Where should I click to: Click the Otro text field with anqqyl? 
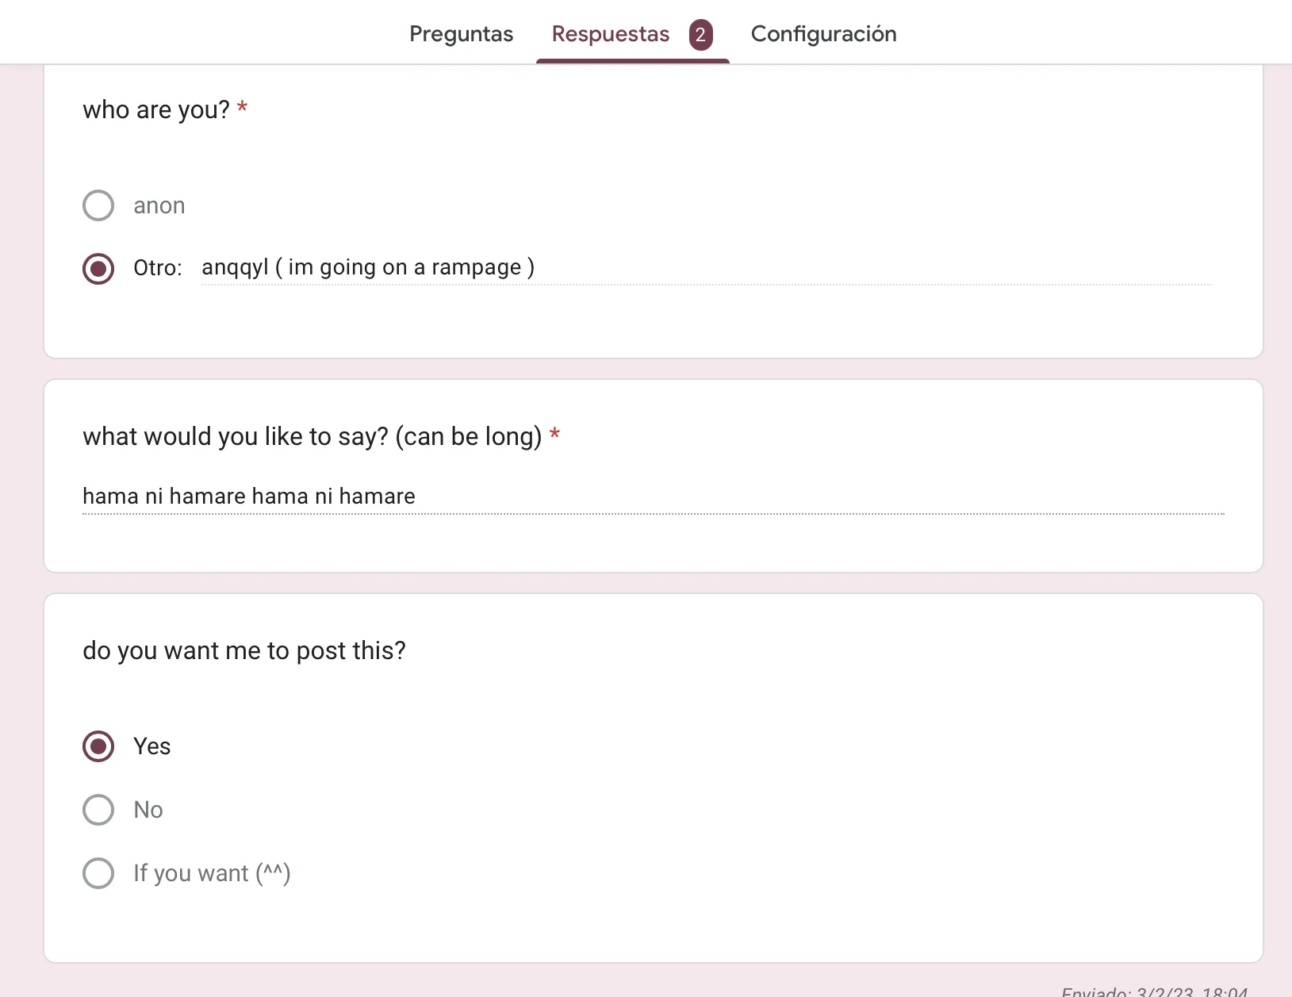706,268
